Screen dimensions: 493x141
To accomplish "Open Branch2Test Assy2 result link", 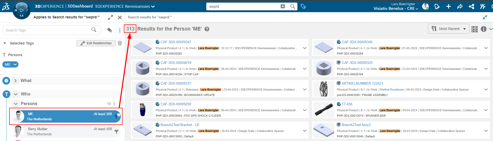I will [x=356, y=125].
